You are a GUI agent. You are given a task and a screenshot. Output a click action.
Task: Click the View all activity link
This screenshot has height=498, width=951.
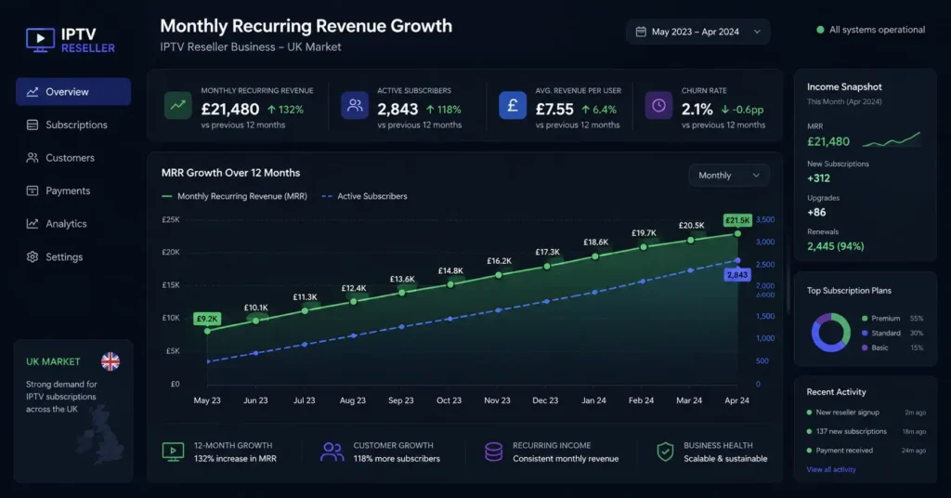tap(831, 469)
